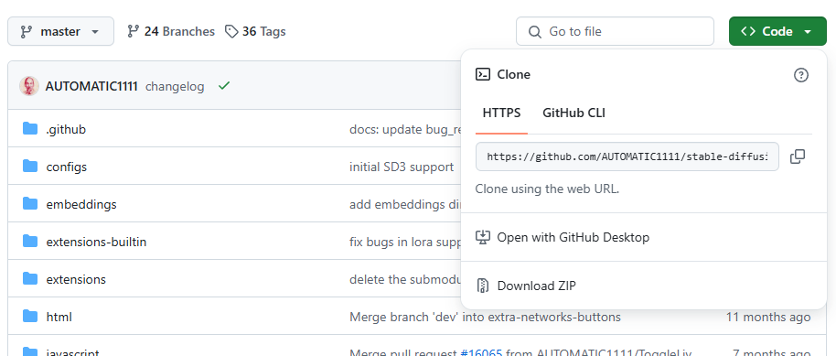Open the 'fix bugs in lora' commit message
This screenshot has width=836, height=356.
(404, 242)
